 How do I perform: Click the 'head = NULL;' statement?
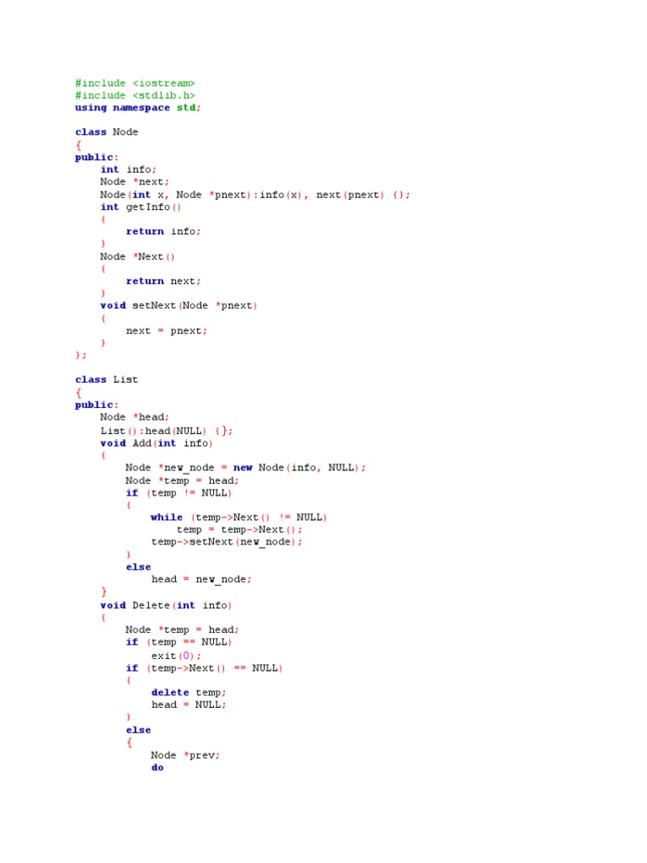tap(189, 705)
